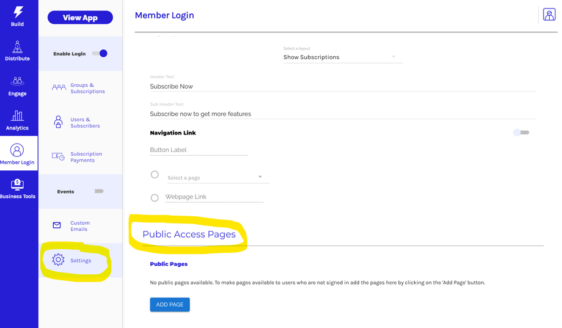The image size is (562, 328).
Task: Open Groups & Subscriptions menu item
Action: tap(87, 89)
